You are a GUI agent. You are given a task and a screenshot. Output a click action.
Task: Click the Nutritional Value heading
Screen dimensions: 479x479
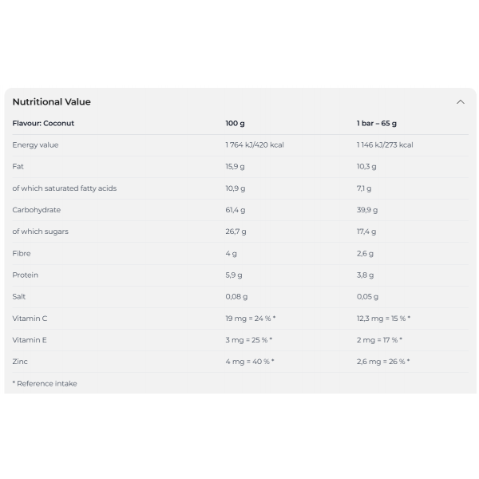coord(51,102)
